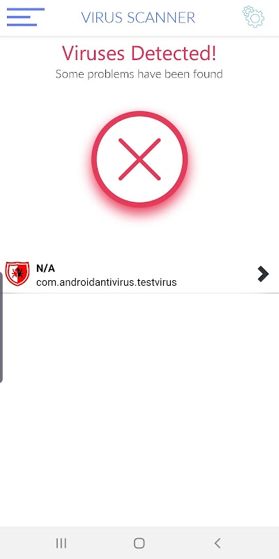Open settings via gear icon

pos(253,16)
